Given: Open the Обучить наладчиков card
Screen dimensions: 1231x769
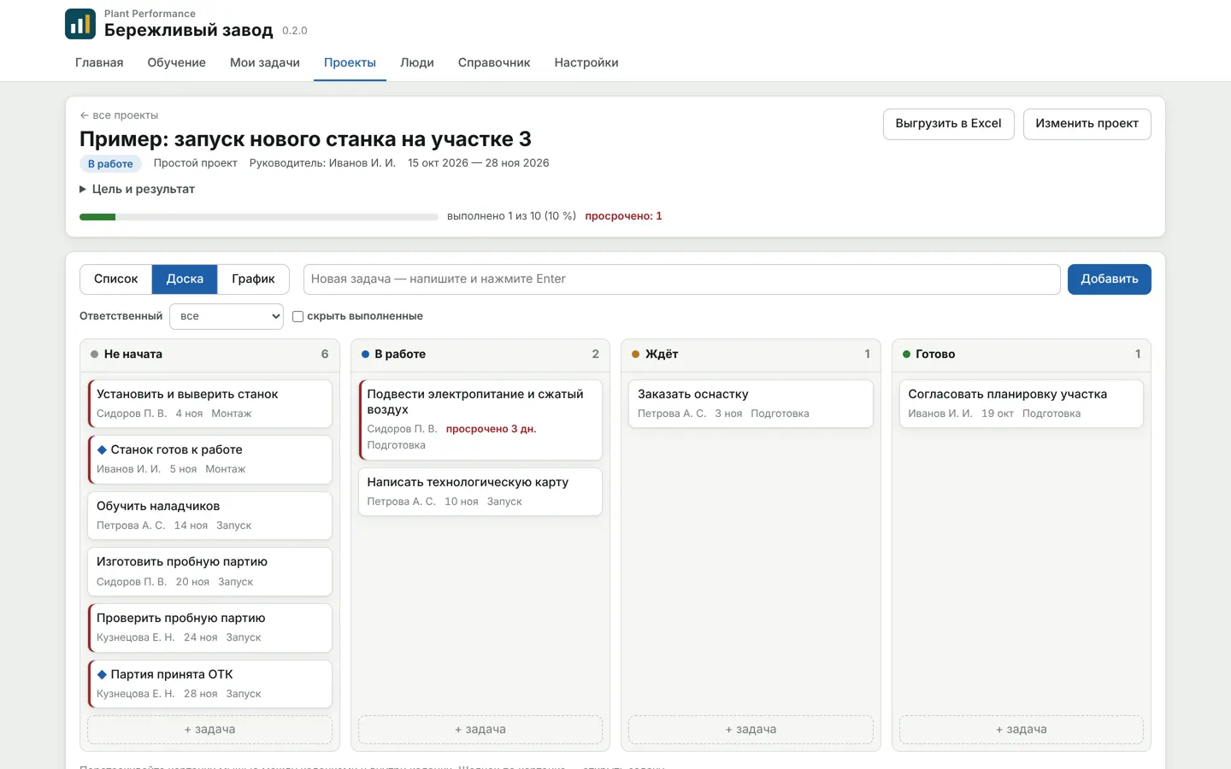Looking at the screenshot, I should [209, 515].
